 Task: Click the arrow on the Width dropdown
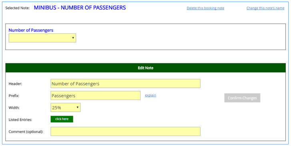point(78,108)
